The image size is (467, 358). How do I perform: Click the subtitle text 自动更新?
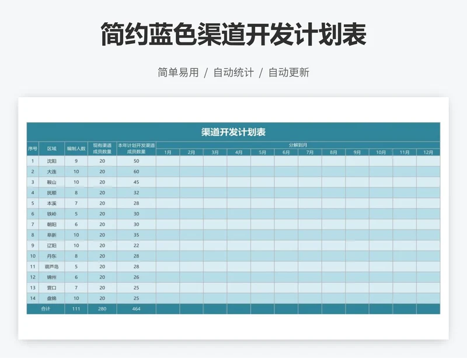(x=289, y=72)
